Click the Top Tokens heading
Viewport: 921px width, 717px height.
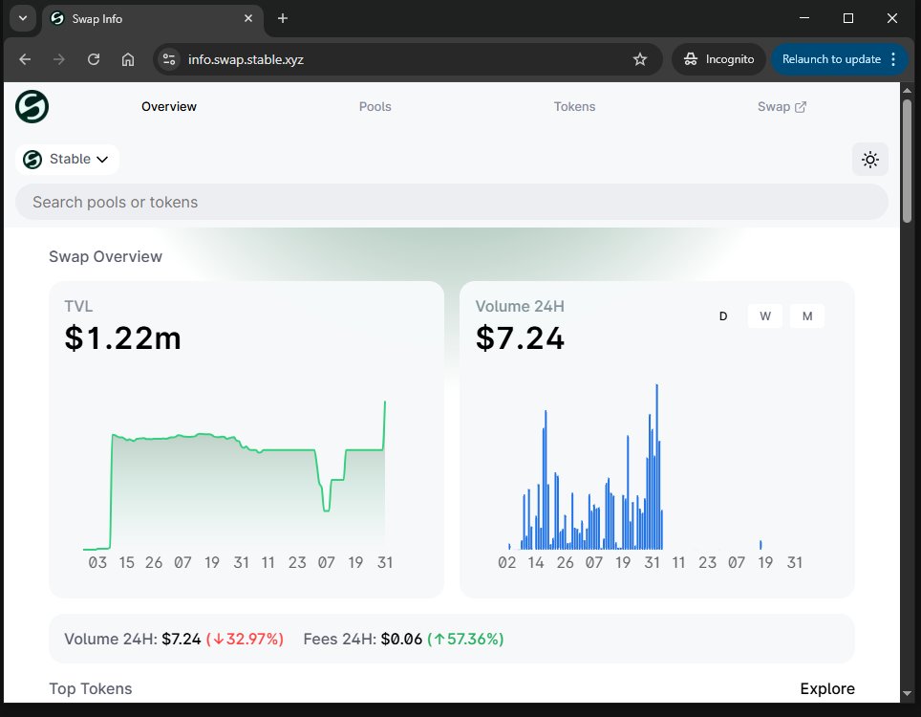pyautogui.click(x=91, y=688)
